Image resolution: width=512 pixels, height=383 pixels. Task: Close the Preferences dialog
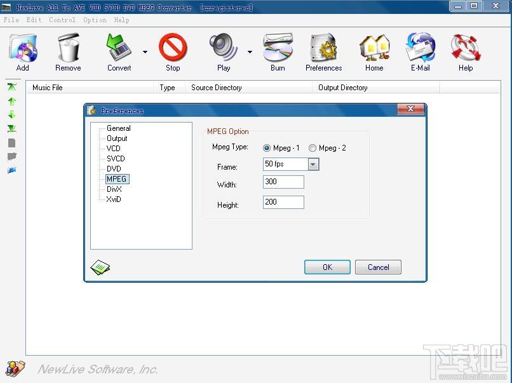click(x=410, y=109)
